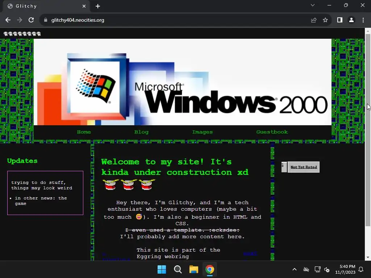Open the Images page
Screen dimensions: 371x278
point(202,132)
